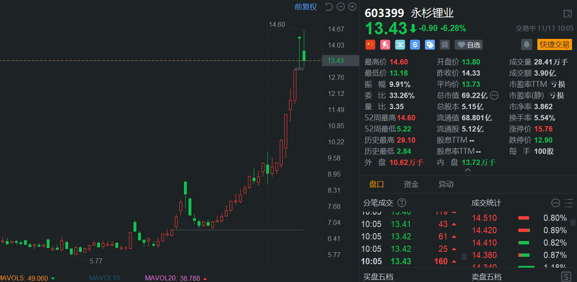This screenshot has width=577, height=282.
Task: Click the 跌停价 12.90 value
Action: point(543,140)
